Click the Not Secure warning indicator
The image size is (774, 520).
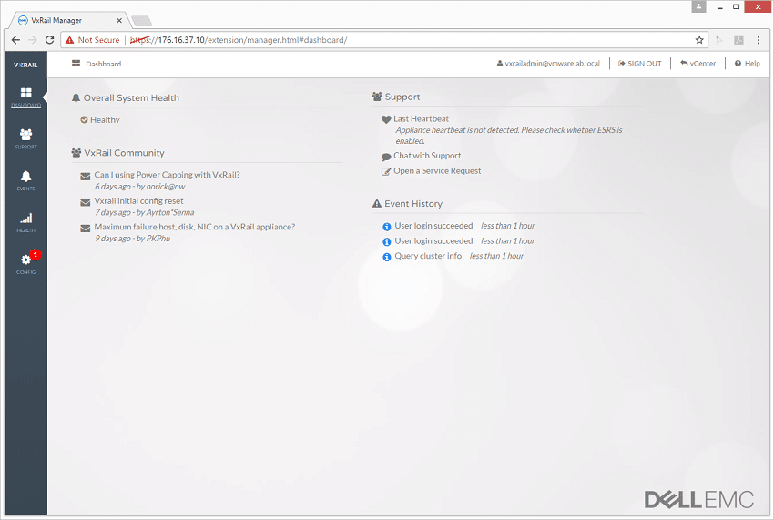[x=92, y=40]
